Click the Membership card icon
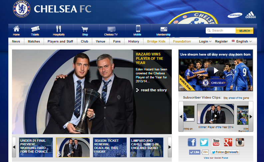264x162 pixels. point(164,29)
